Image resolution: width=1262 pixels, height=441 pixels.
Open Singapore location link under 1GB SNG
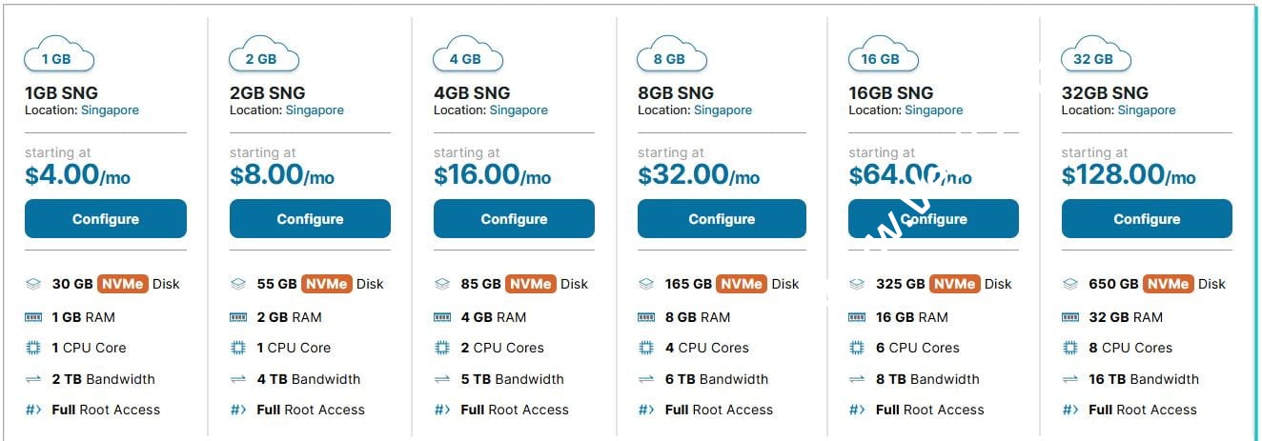click(110, 110)
